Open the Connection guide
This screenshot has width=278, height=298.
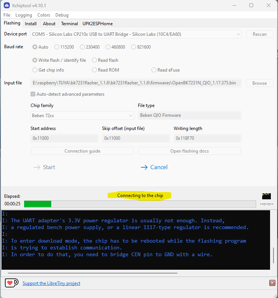tap(82, 151)
